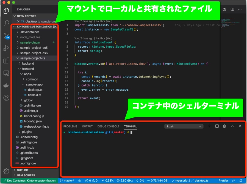
Task: Split the terminal panel
Action: click(217, 126)
